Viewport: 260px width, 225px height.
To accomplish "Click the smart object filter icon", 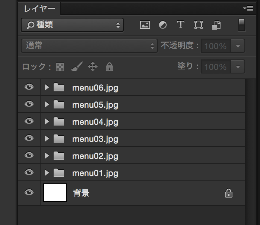I will (x=216, y=25).
